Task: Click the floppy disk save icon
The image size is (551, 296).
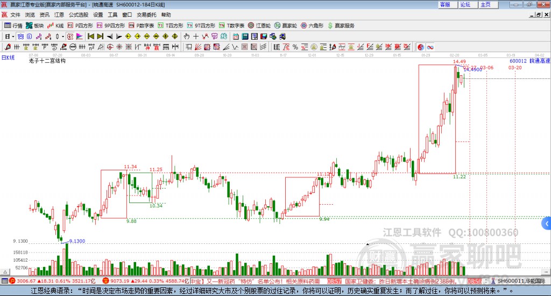Action: point(264,37)
